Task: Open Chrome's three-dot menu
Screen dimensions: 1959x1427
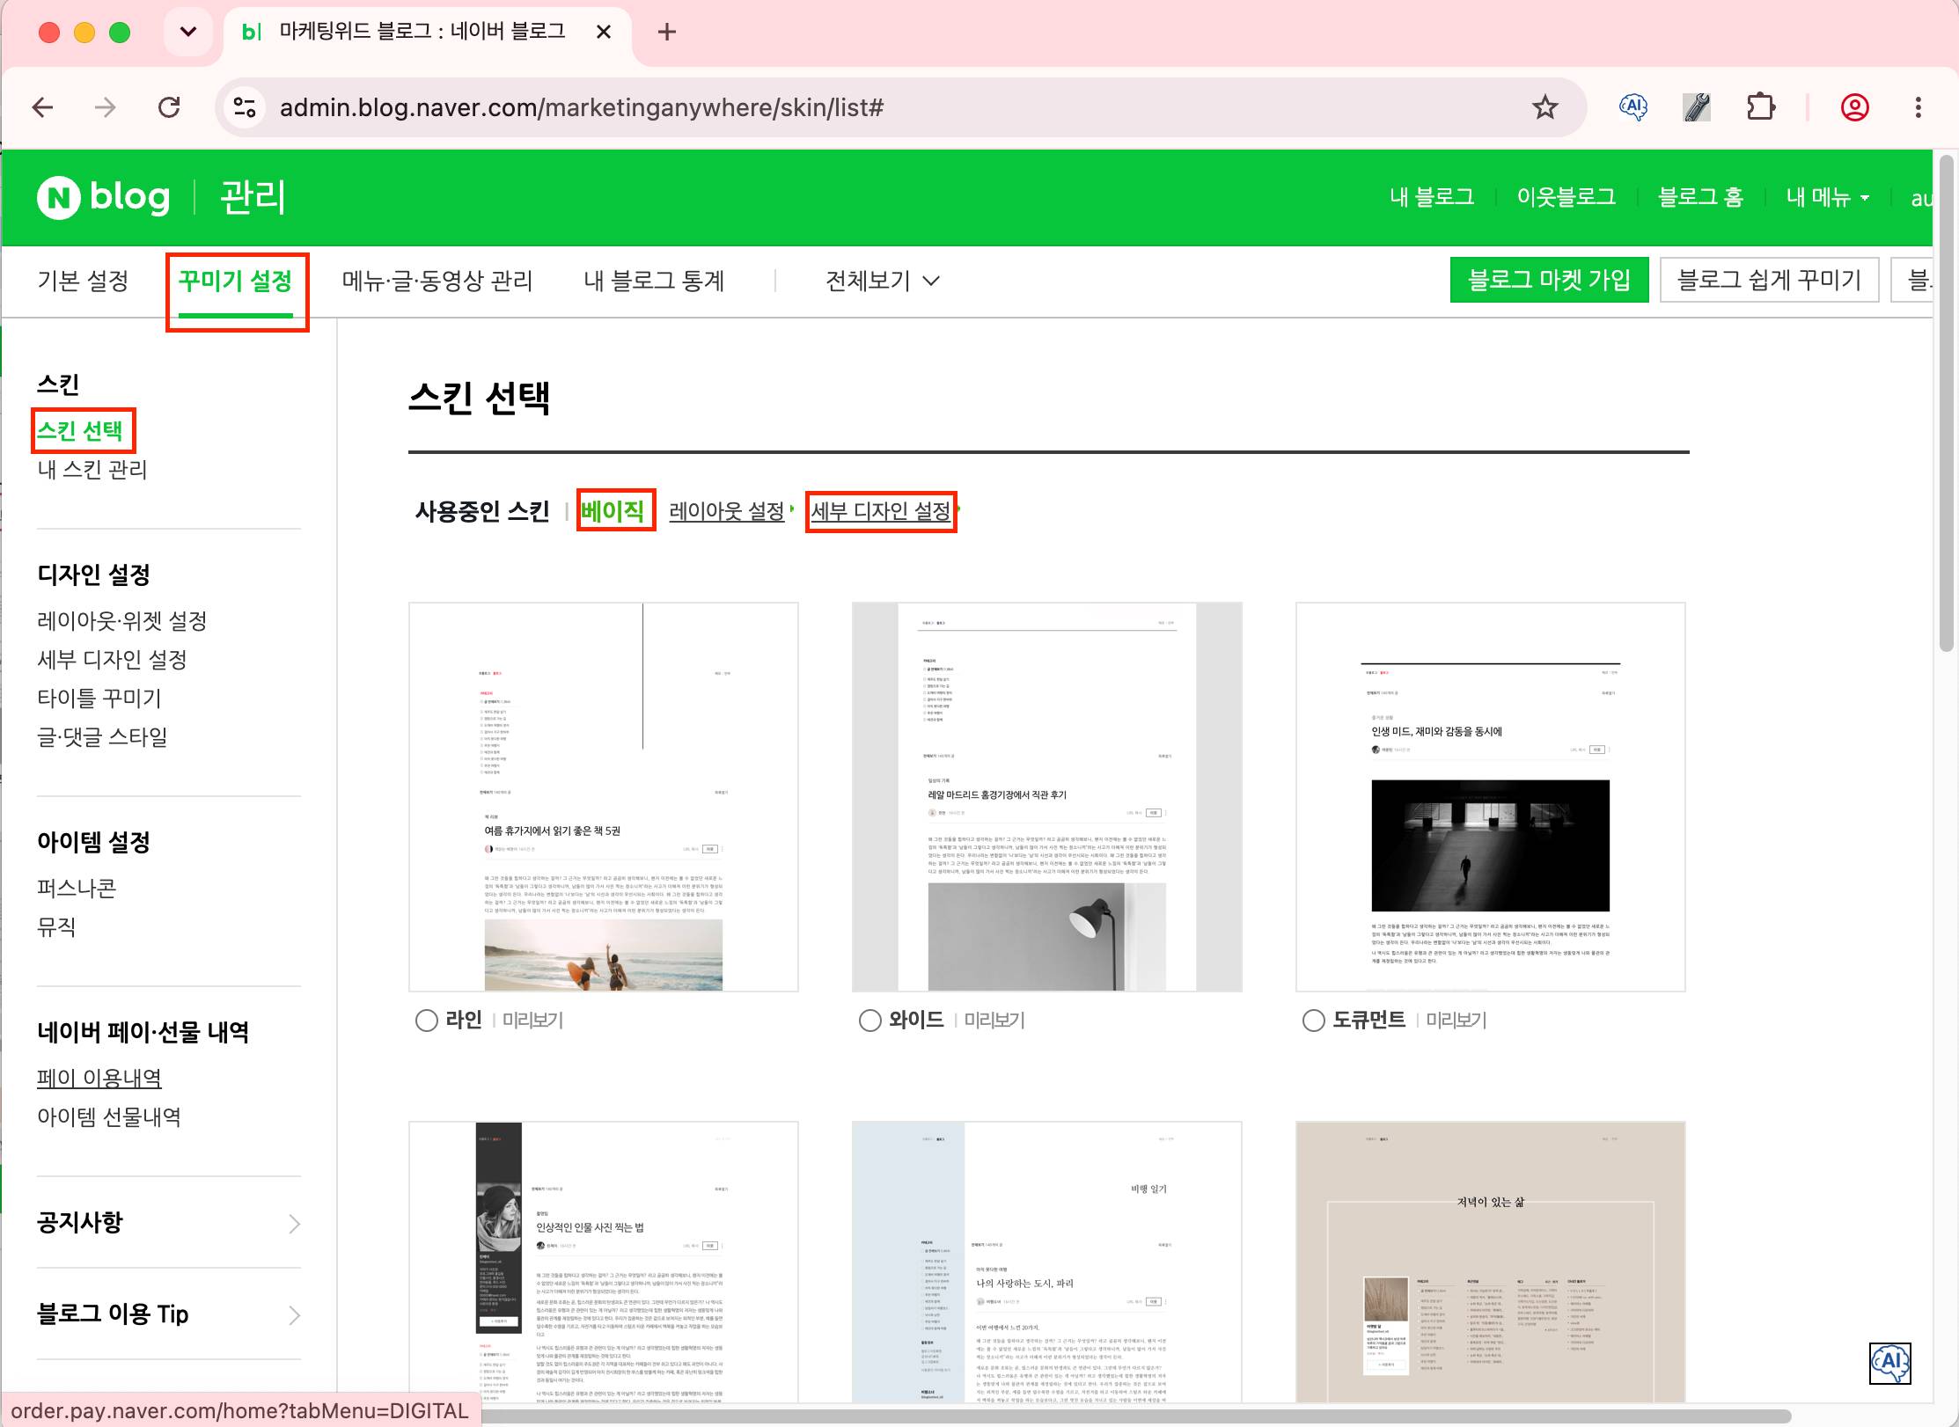Action: click(x=1918, y=107)
